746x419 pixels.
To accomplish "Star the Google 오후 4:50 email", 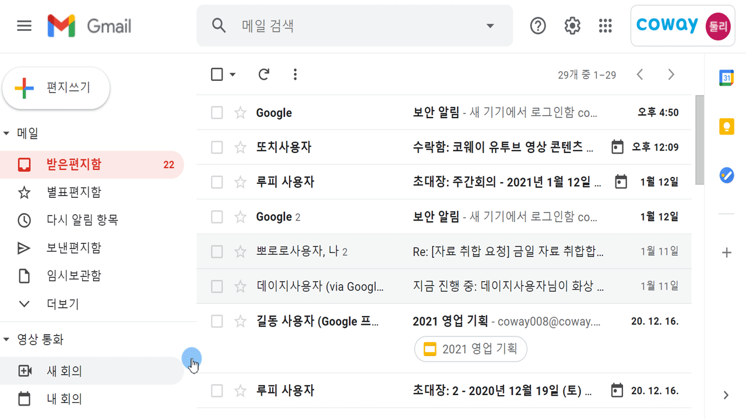I will [240, 113].
